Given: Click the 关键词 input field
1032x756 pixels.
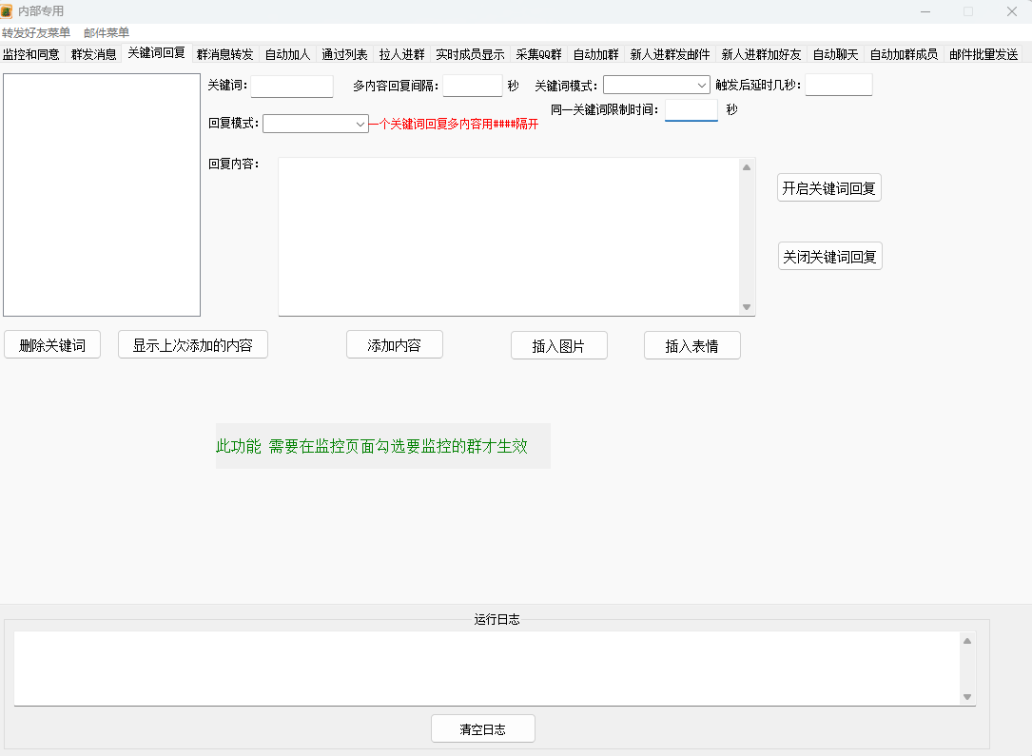Looking at the screenshot, I should coord(292,87).
